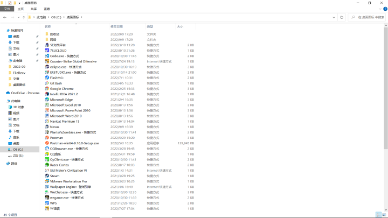Click the file list vertical scrollbar thumb
This screenshot has height=218, width=388.
[386, 88]
